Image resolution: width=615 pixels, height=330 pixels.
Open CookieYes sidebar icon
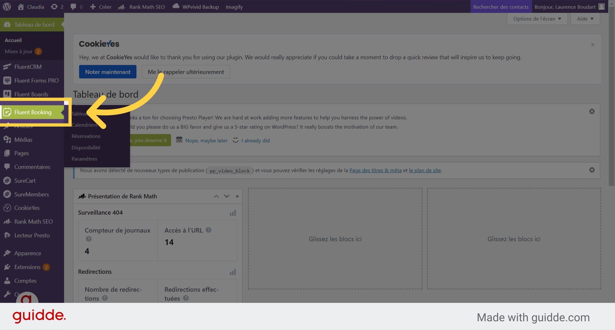7,208
